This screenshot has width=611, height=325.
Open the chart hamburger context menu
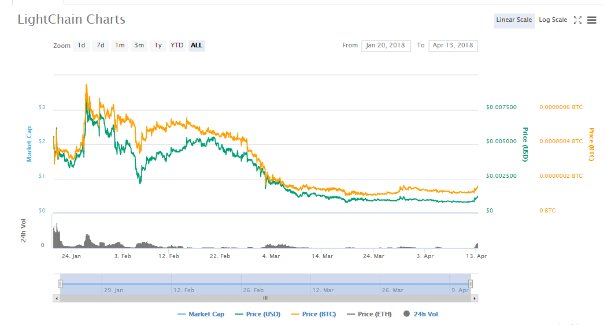point(591,20)
